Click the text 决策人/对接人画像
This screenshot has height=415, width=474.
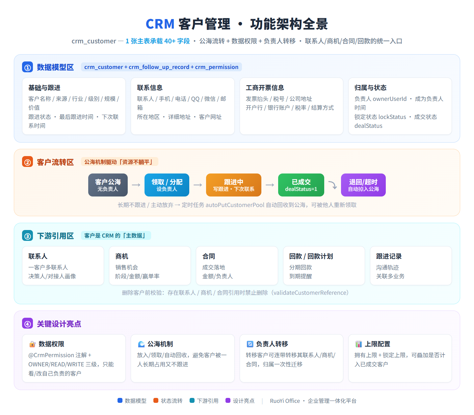(x=52, y=276)
